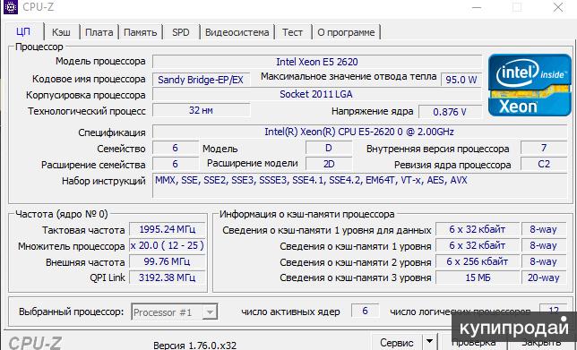Click the specification field with E5-2620 text
The width and height of the screenshot is (577, 350).
click(359, 132)
